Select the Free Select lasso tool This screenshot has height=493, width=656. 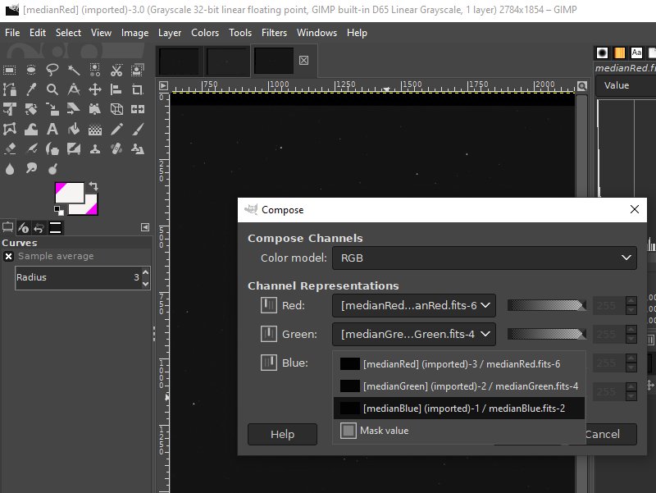pyautogui.click(x=52, y=70)
